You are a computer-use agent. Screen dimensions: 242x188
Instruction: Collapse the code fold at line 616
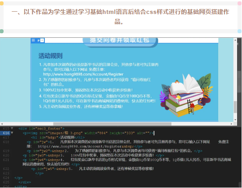point(12,133)
